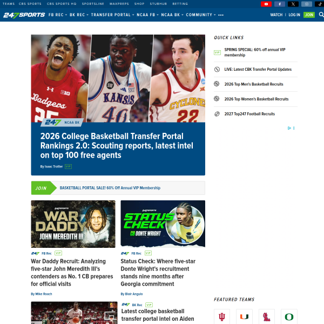Open Spring Special 60% off VIP link
324x324 pixels.
(x=255, y=52)
